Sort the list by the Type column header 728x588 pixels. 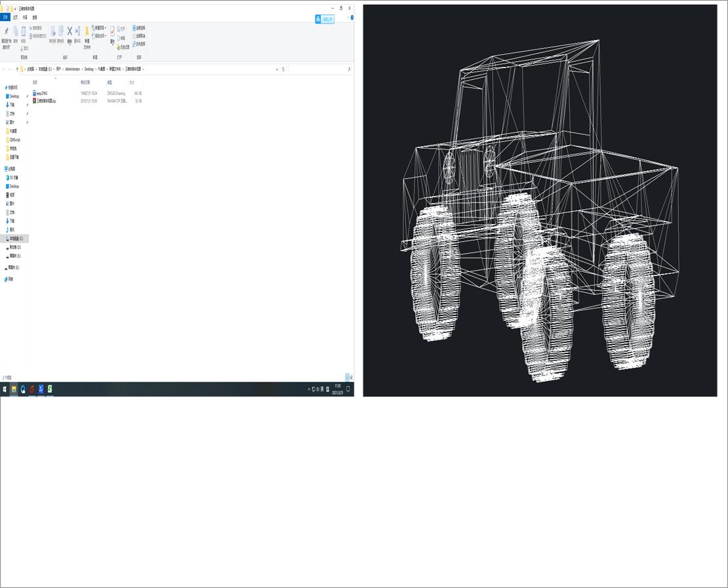(x=110, y=82)
